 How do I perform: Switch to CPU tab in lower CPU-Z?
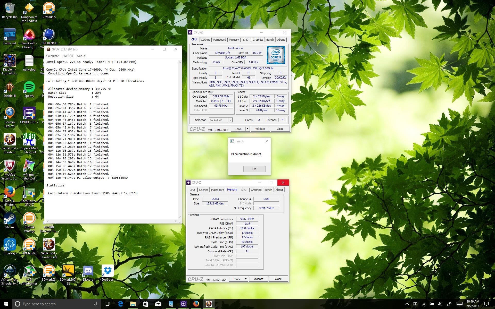tap(192, 190)
